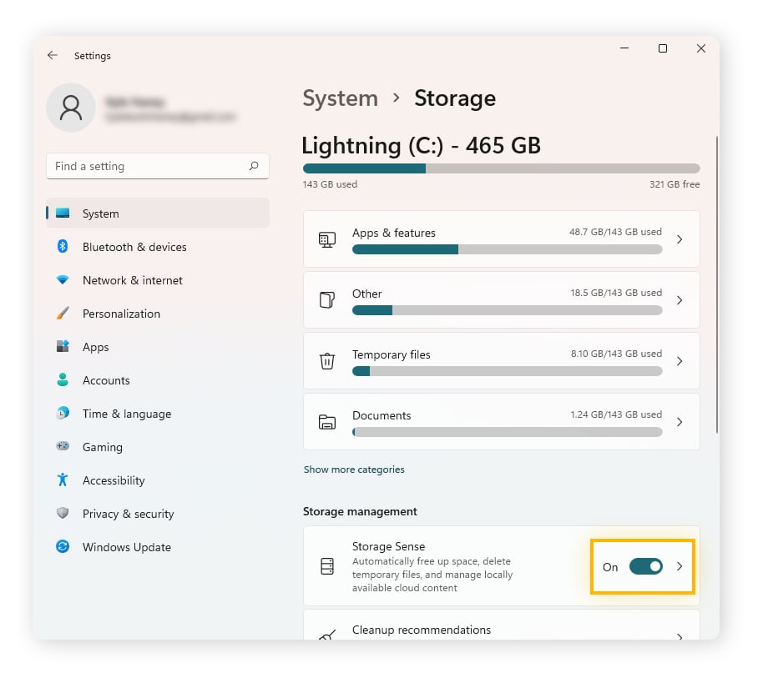Click the Personalization paintbrush icon
Screen dimensions: 758x678
64,314
